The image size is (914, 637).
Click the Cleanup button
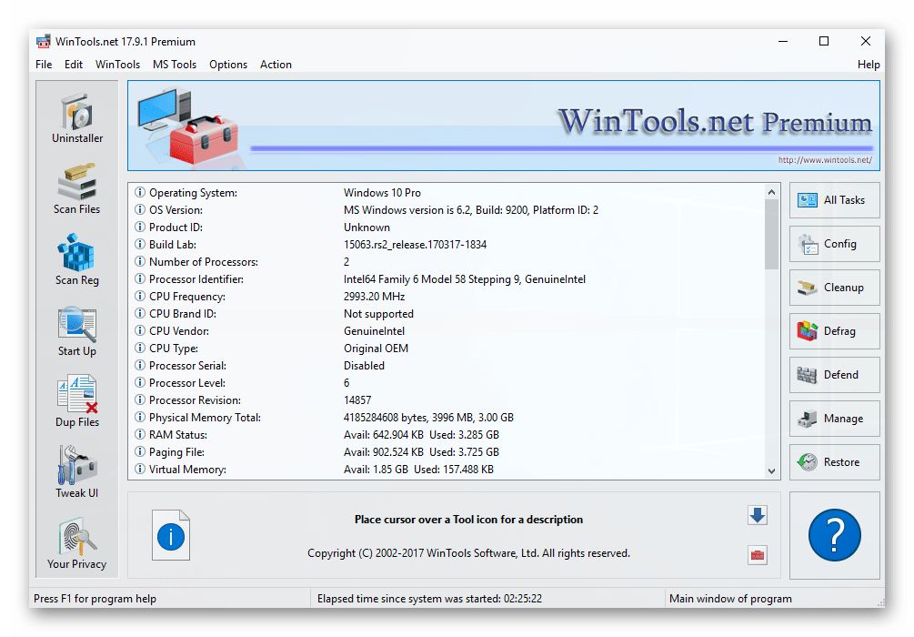click(x=834, y=288)
